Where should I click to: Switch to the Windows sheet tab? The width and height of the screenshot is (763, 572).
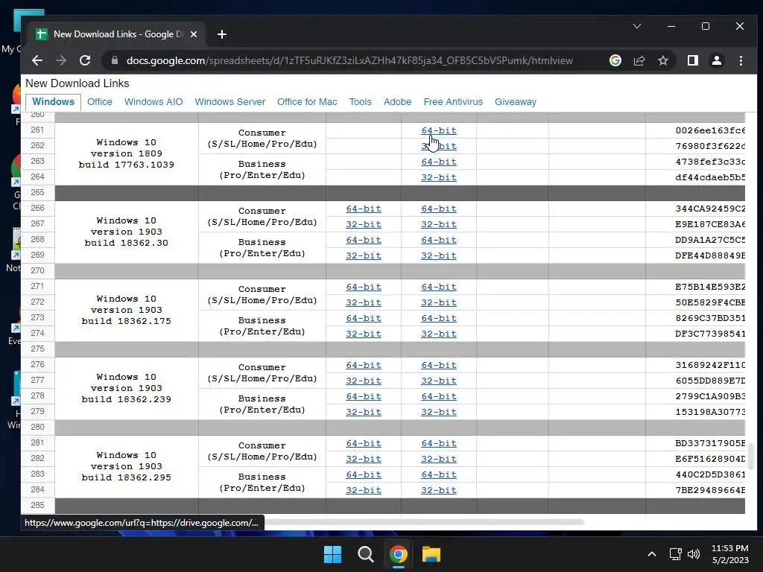tap(53, 101)
